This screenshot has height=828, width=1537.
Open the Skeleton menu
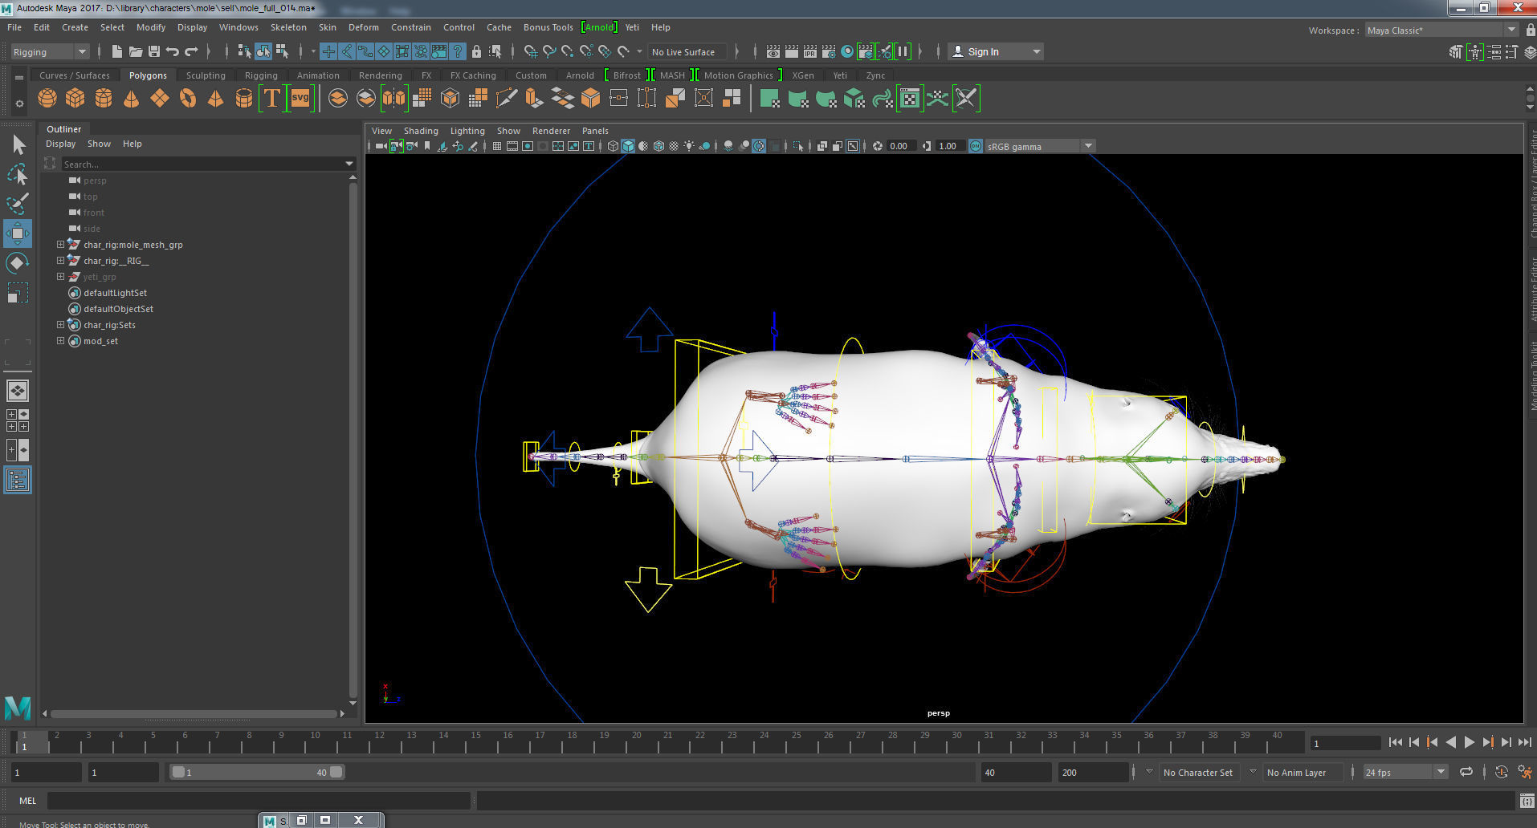(x=288, y=27)
